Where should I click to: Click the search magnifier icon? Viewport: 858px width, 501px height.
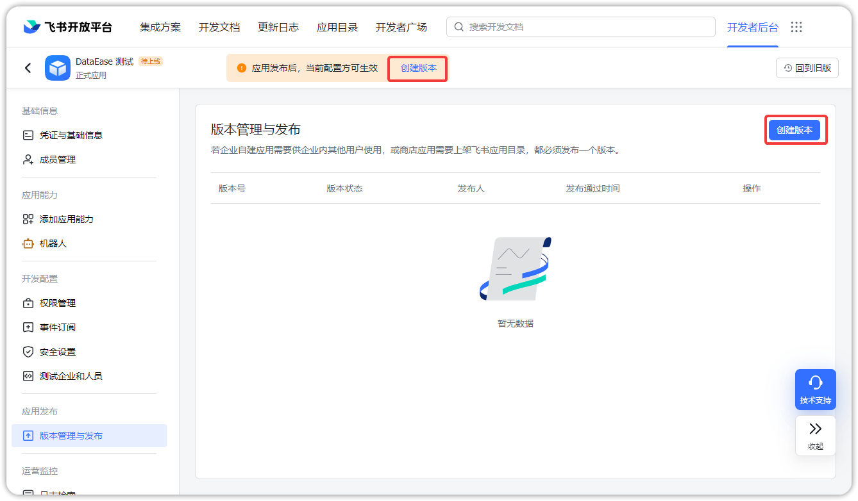pos(459,27)
